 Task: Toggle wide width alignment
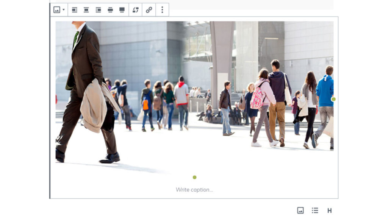click(x=110, y=10)
